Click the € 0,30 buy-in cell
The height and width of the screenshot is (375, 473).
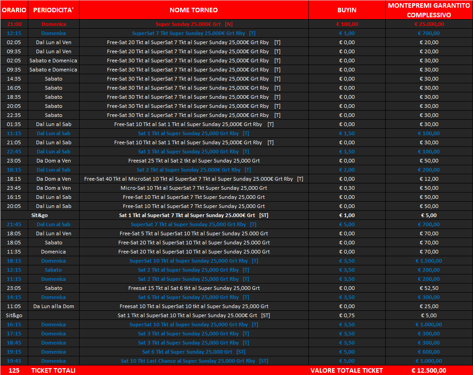[347, 188]
